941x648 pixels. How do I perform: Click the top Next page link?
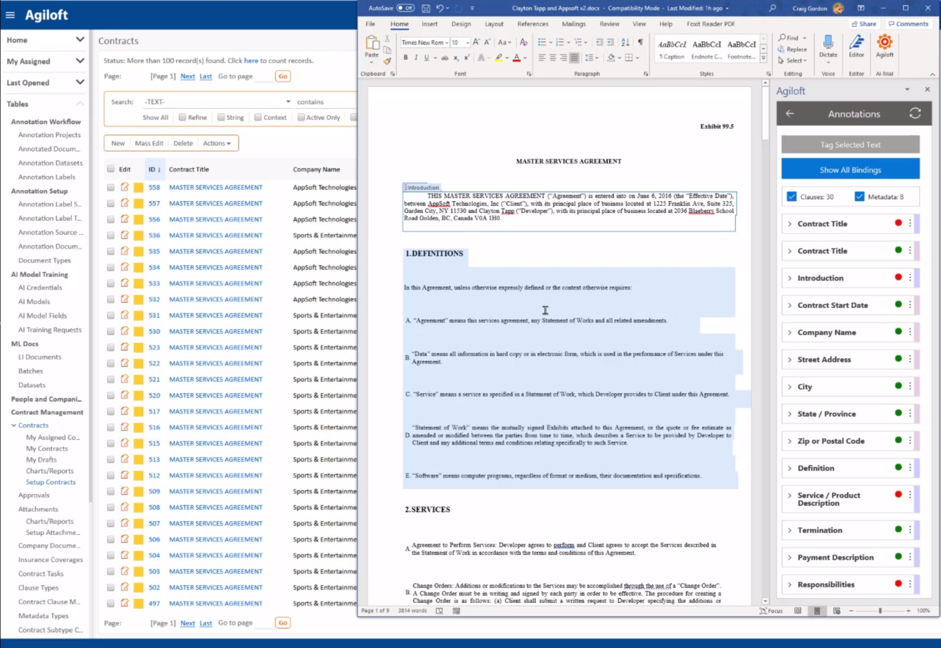tap(187, 76)
